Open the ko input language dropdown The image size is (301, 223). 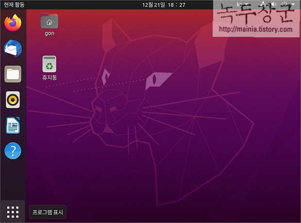(242, 4)
